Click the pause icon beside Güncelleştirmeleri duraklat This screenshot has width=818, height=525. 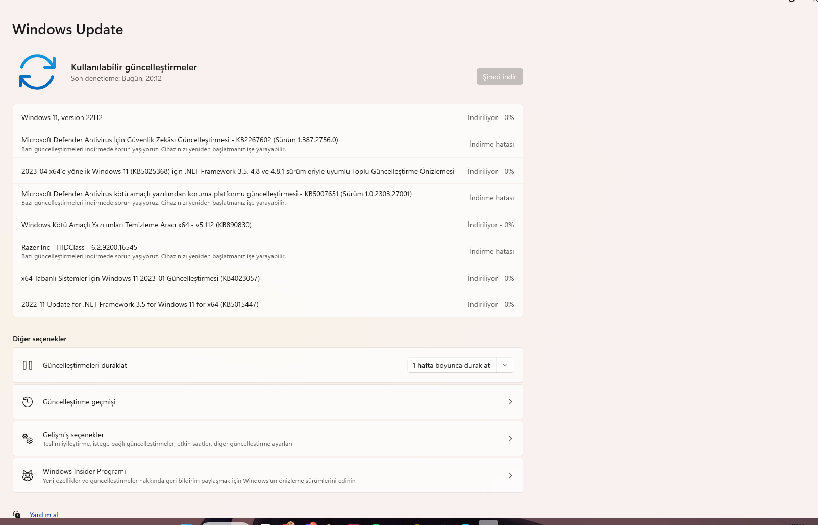pos(28,365)
